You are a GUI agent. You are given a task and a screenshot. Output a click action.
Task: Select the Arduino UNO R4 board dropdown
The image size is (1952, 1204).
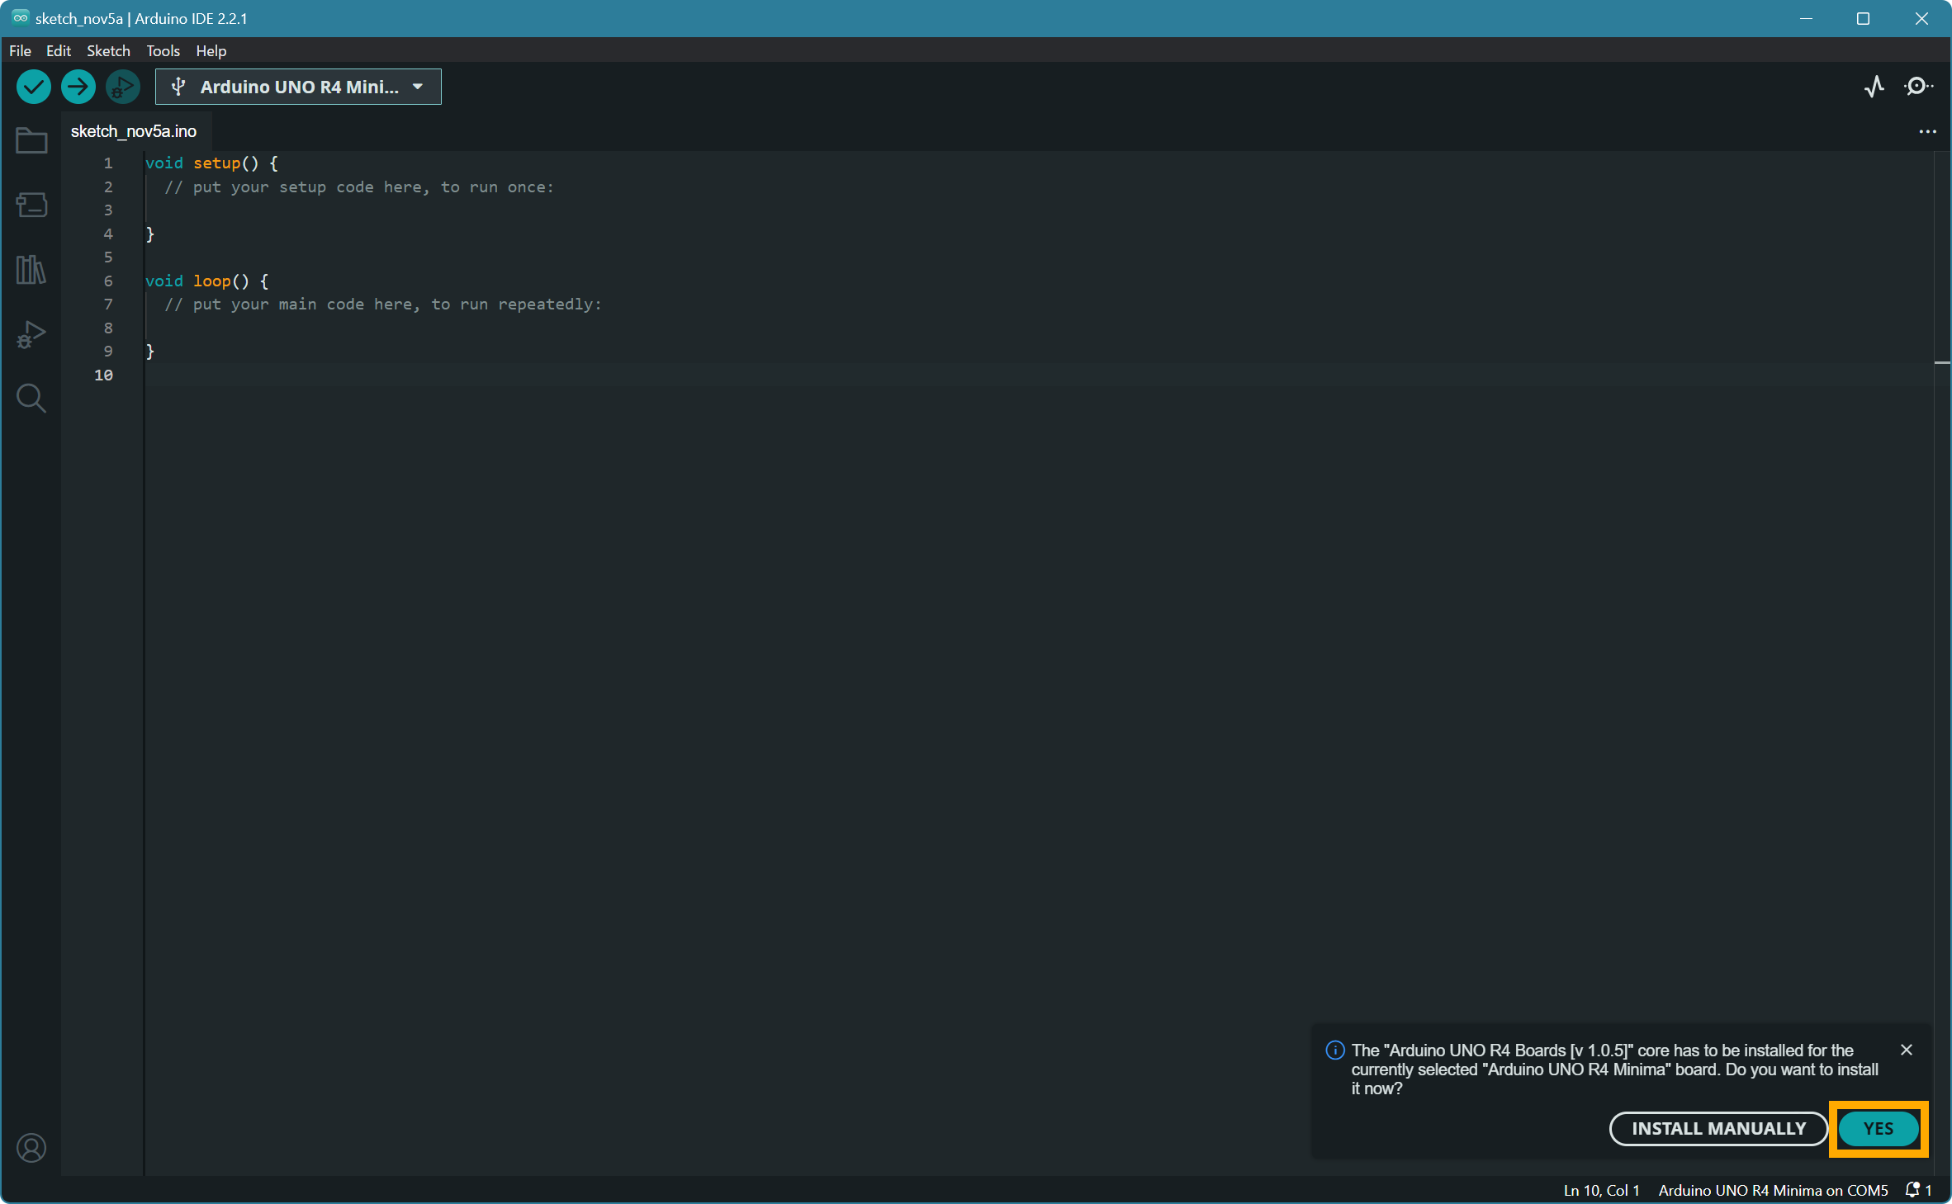(x=297, y=87)
